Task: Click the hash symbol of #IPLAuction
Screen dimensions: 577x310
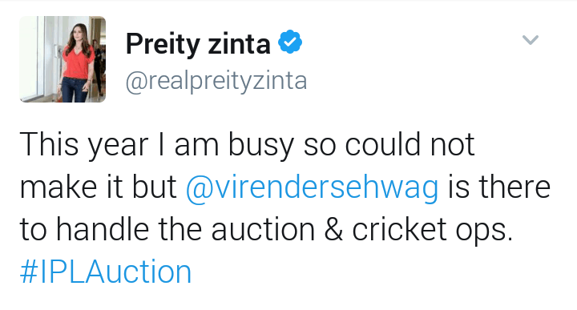Action: coord(29,272)
